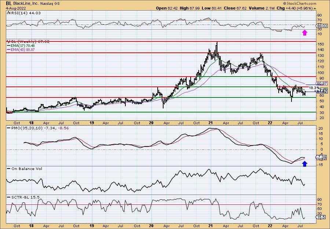This screenshot has height=229, width=330.
Task: Select the 110 level on price axis
Action: [320, 67]
